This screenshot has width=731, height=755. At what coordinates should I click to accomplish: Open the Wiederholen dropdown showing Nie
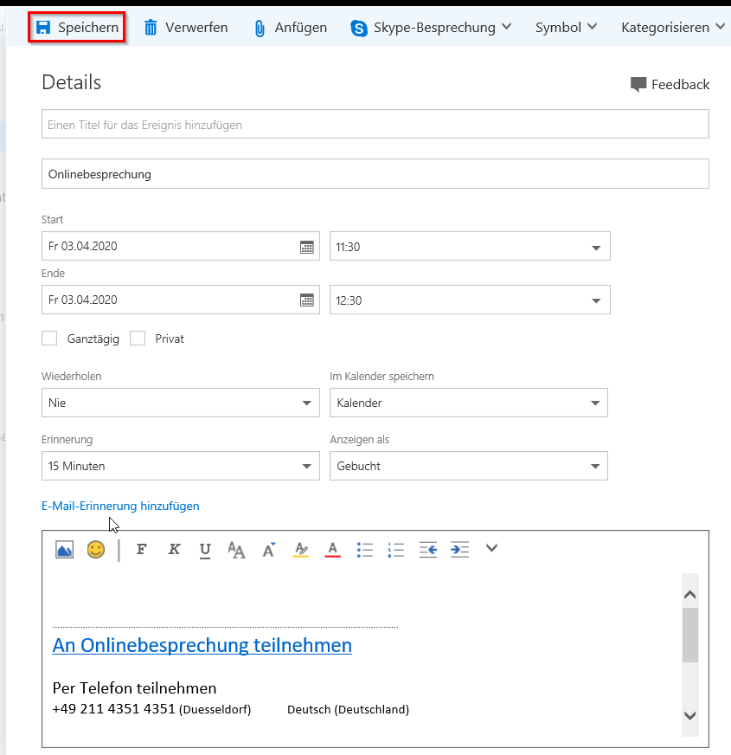(181, 403)
